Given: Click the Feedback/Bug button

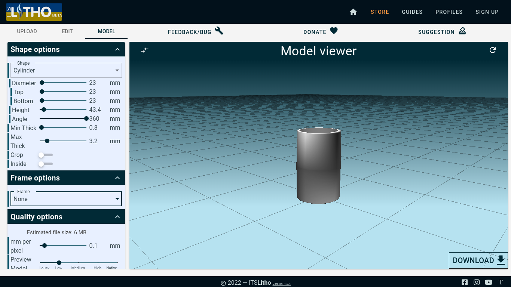Looking at the screenshot, I should click(196, 31).
